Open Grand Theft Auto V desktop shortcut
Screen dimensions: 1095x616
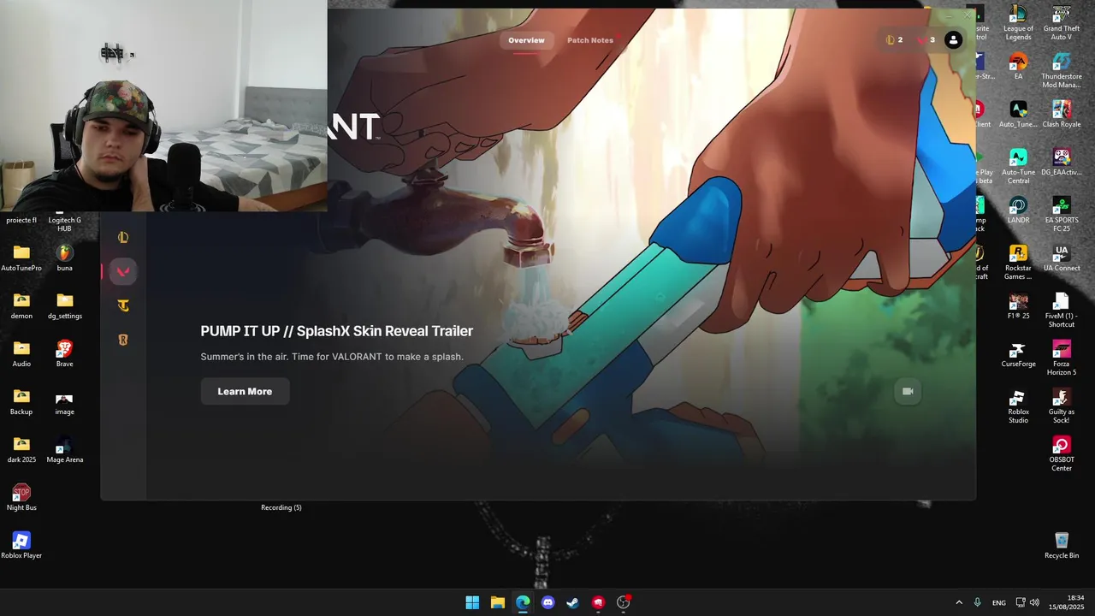tap(1062, 23)
